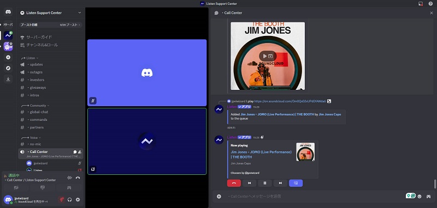437x208 pixels.
Task: Click the previous track button
Action: [x=250, y=183]
